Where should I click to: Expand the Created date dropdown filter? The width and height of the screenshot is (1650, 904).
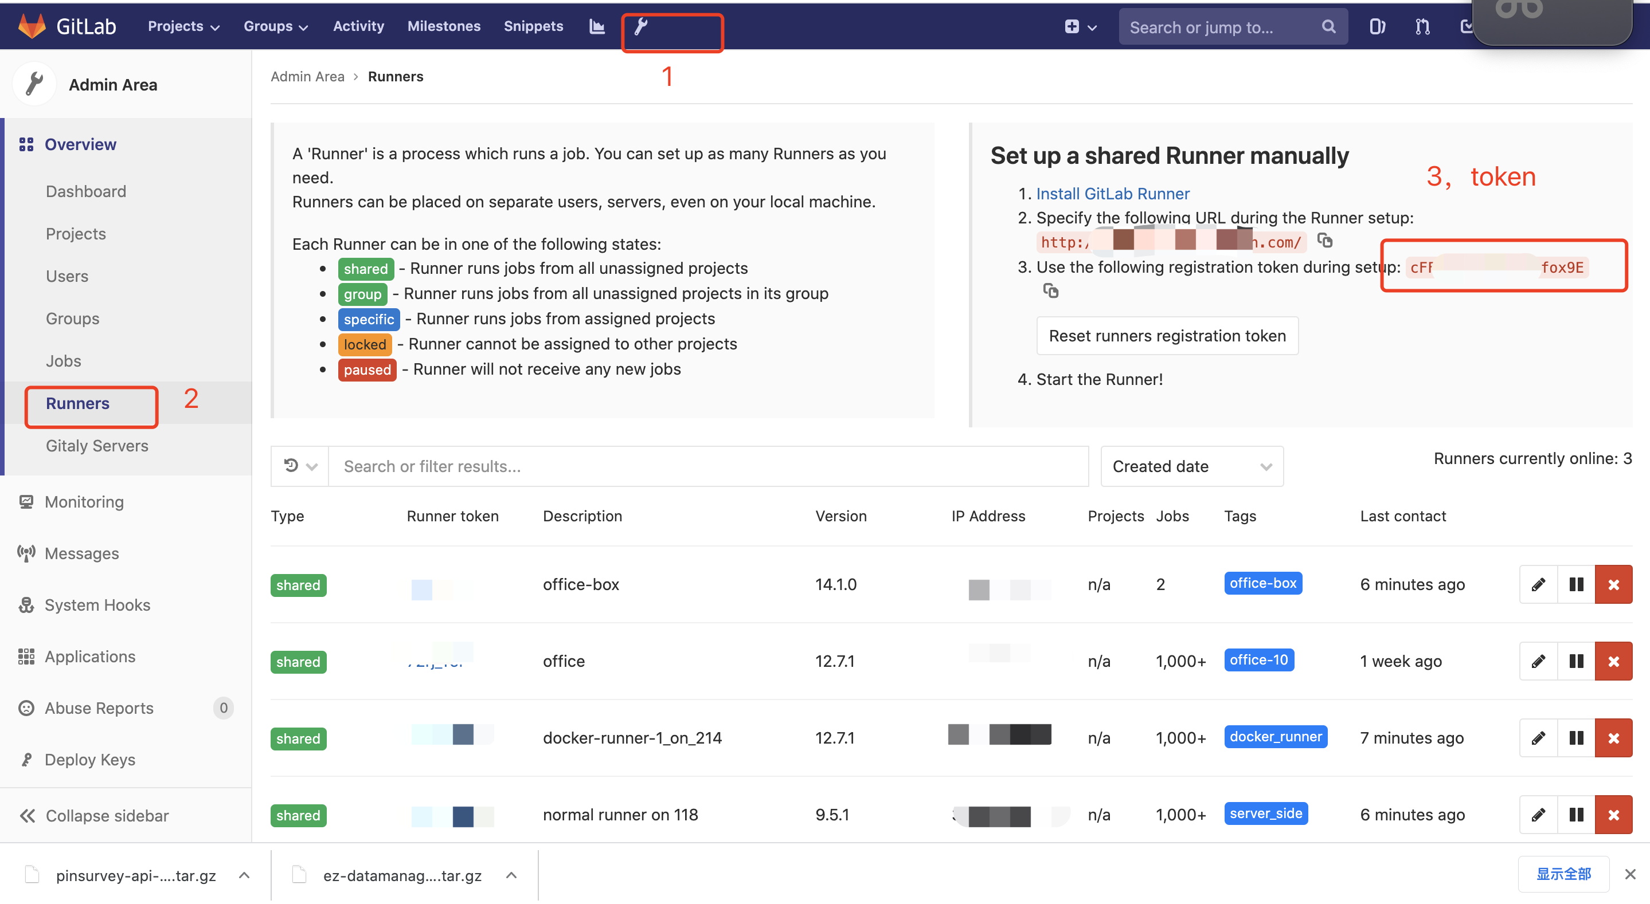(x=1187, y=464)
